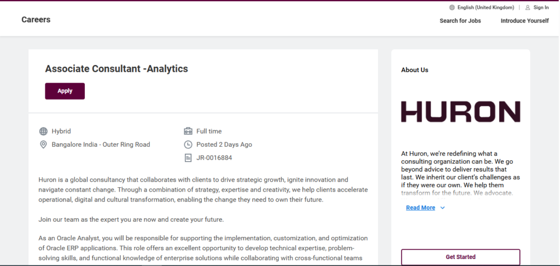Click Posted 2 Days Ago text
The height and width of the screenshot is (266, 560).
coord(224,145)
